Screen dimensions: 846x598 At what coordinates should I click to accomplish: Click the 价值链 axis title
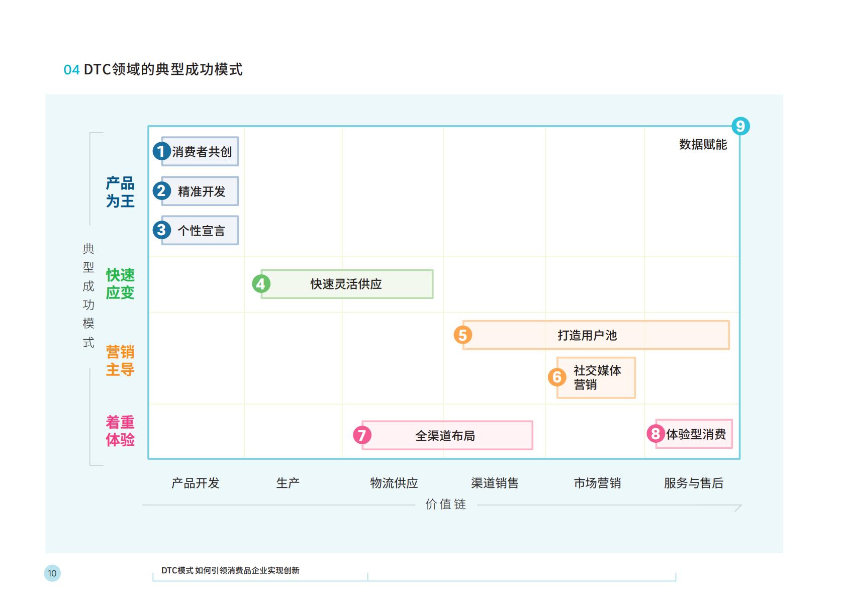pos(446,504)
